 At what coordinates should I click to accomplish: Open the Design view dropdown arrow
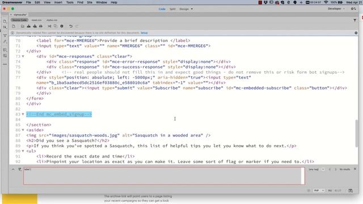[192, 9]
